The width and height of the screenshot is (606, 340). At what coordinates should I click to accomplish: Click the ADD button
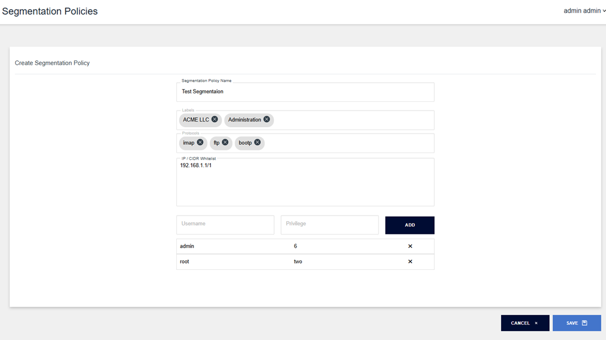(409, 225)
